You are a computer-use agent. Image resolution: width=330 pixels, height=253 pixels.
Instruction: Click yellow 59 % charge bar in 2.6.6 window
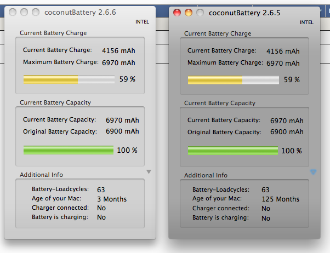(69, 79)
